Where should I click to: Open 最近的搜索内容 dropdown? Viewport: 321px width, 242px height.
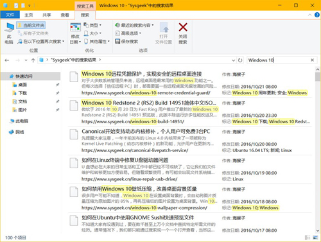(134, 25)
